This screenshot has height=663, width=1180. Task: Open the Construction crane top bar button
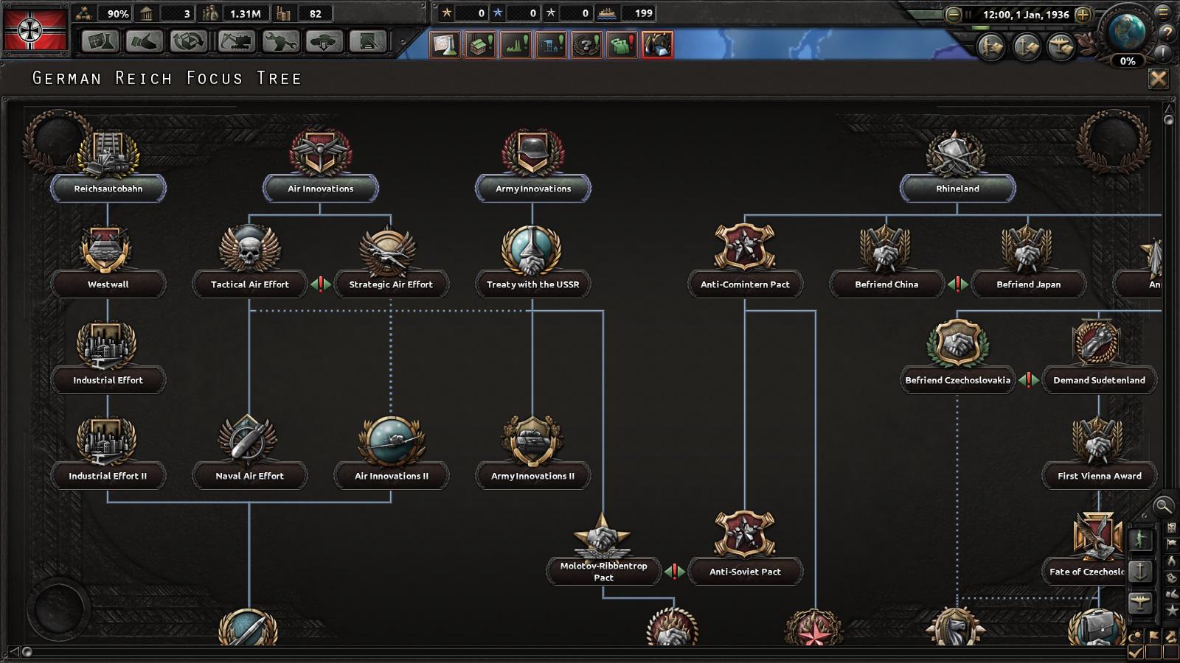click(235, 41)
